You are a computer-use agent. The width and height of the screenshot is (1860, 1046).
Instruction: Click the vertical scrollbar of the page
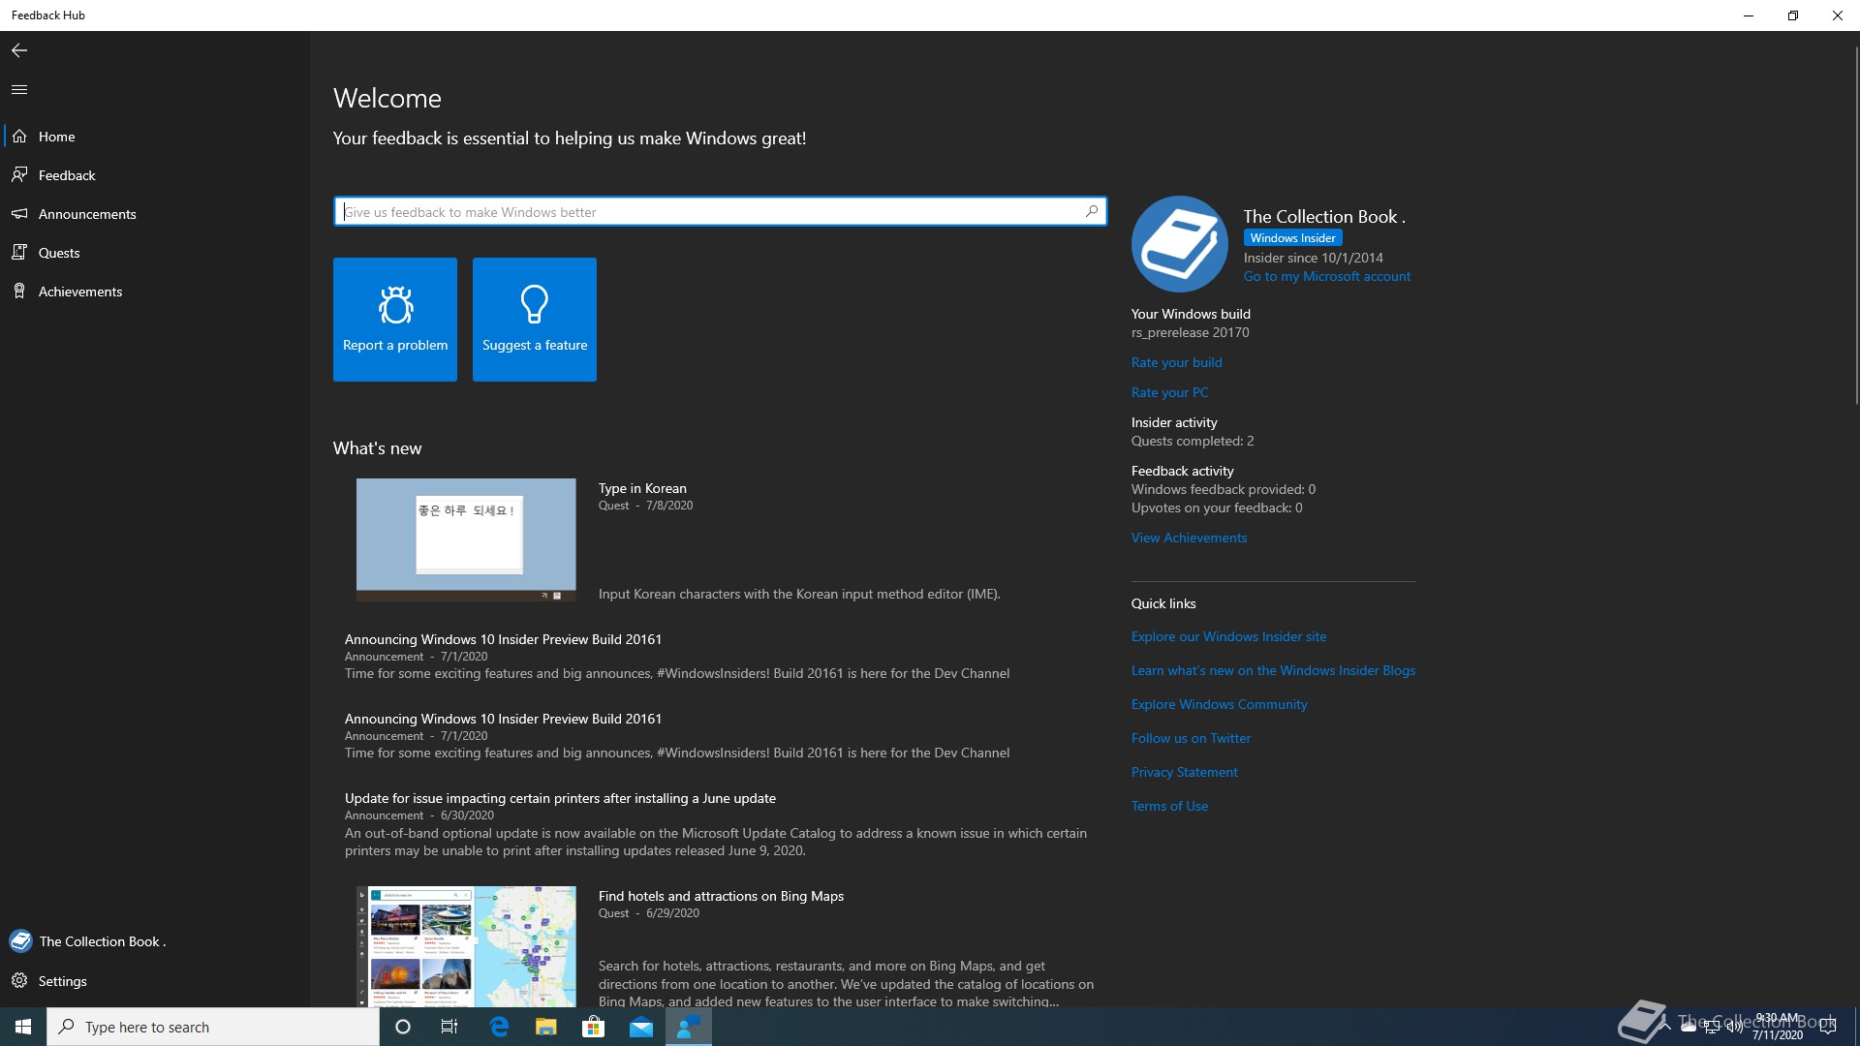click(1855, 225)
